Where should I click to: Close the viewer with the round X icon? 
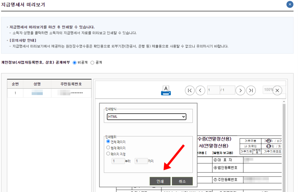click(x=277, y=90)
